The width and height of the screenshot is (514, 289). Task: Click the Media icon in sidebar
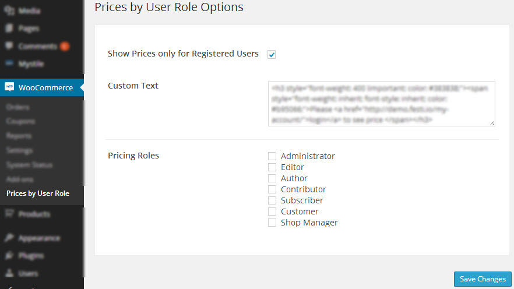pyautogui.click(x=9, y=10)
